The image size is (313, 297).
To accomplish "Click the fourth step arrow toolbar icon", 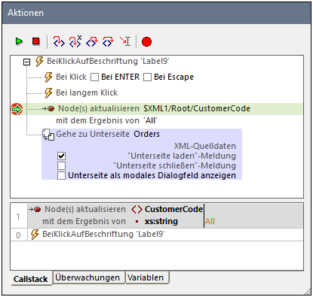I will pos(108,41).
